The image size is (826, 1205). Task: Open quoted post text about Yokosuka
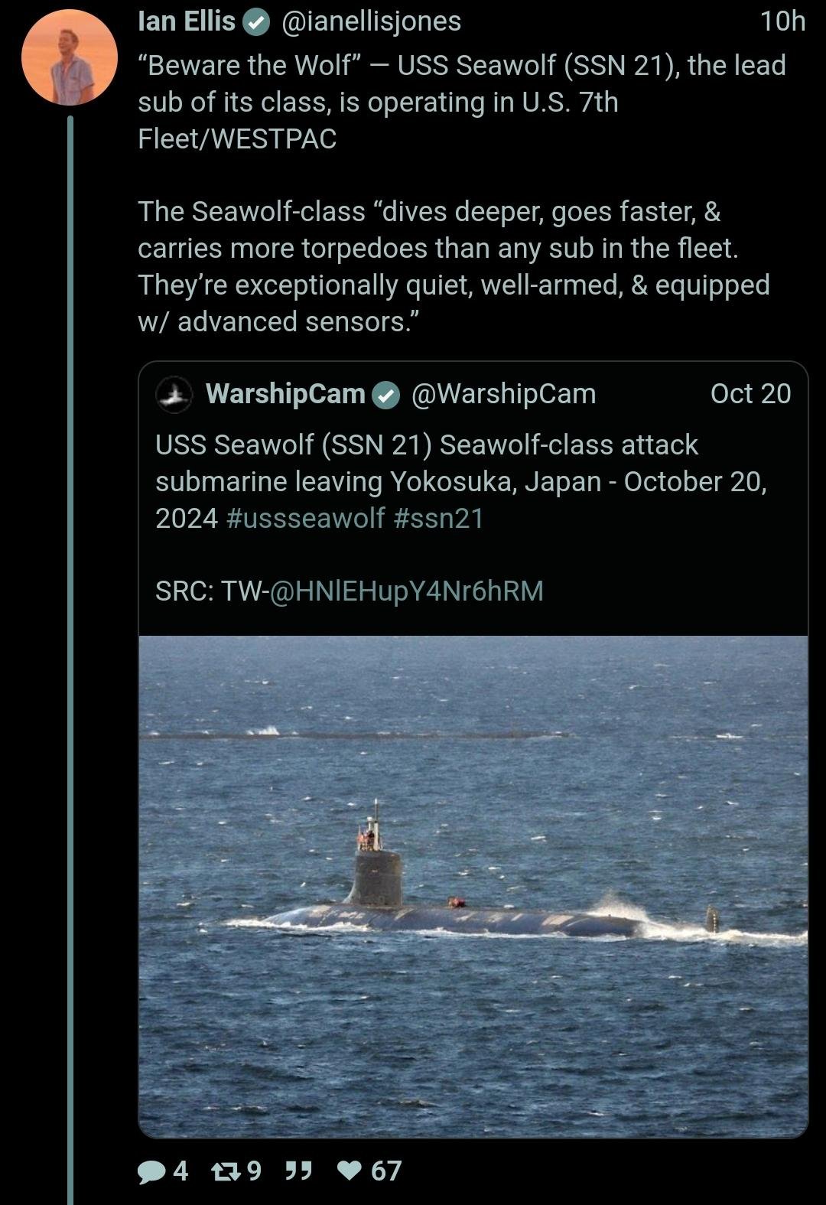click(x=461, y=482)
